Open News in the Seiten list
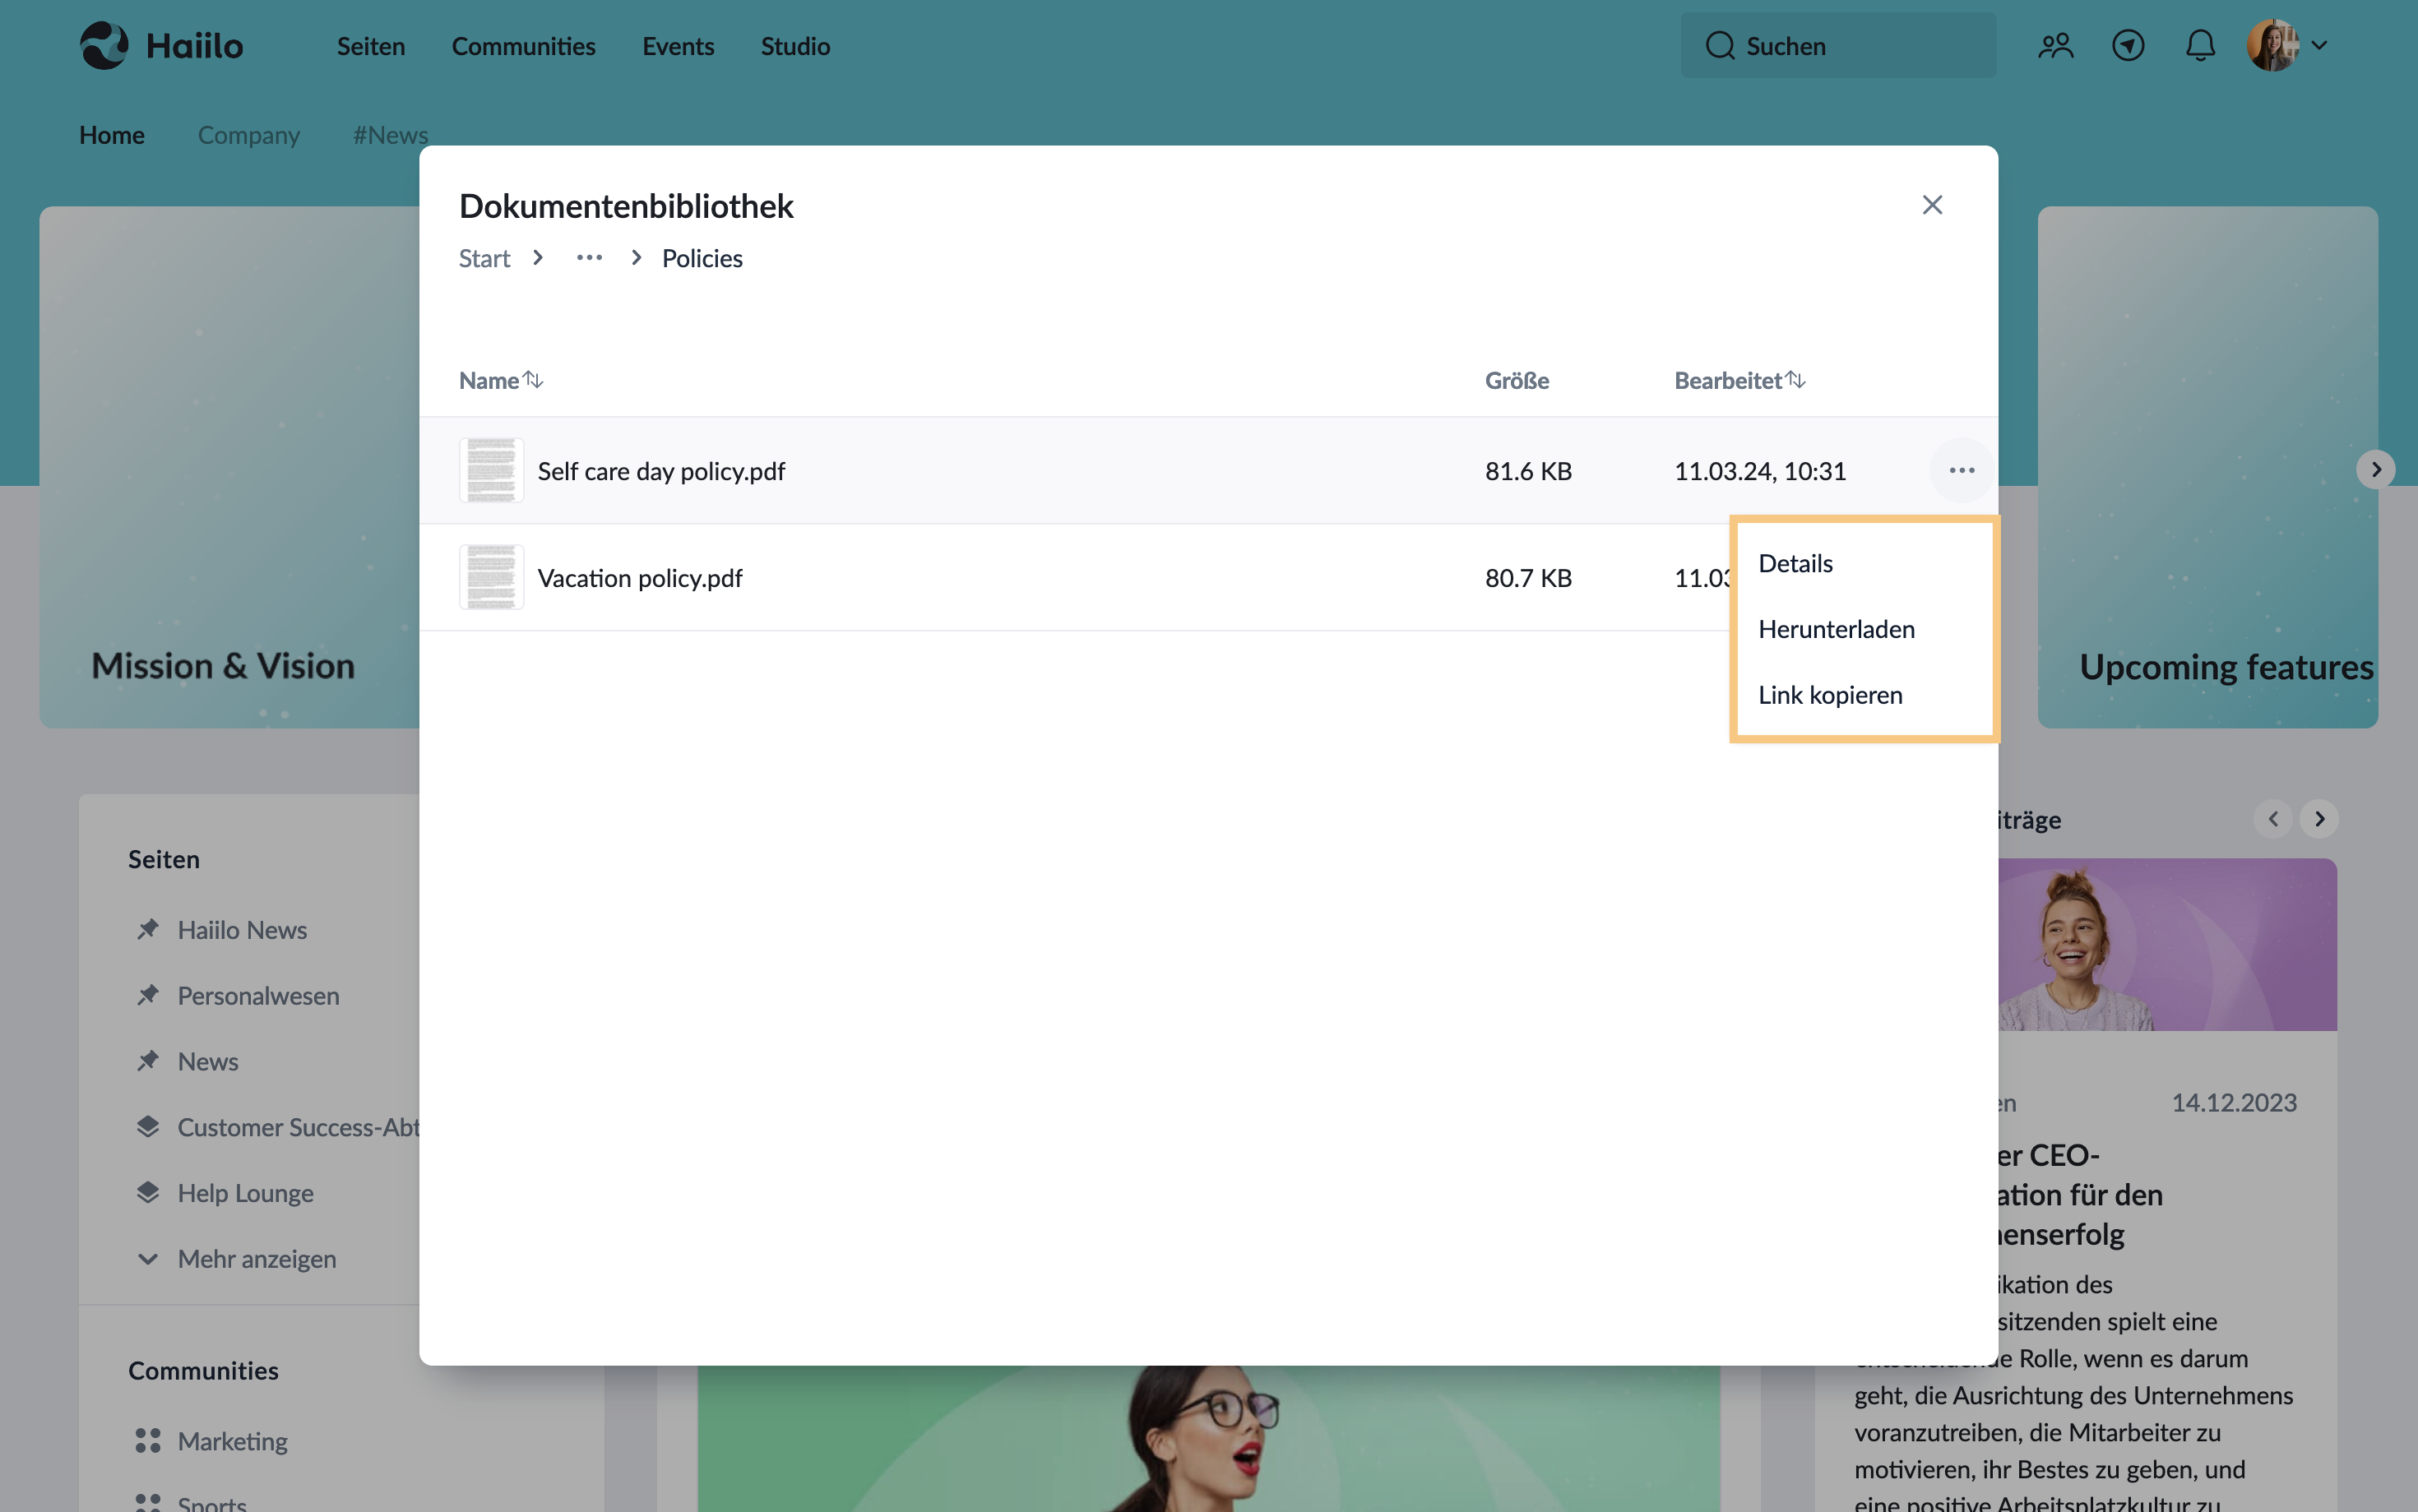The width and height of the screenshot is (2418, 1512). coord(208,1062)
